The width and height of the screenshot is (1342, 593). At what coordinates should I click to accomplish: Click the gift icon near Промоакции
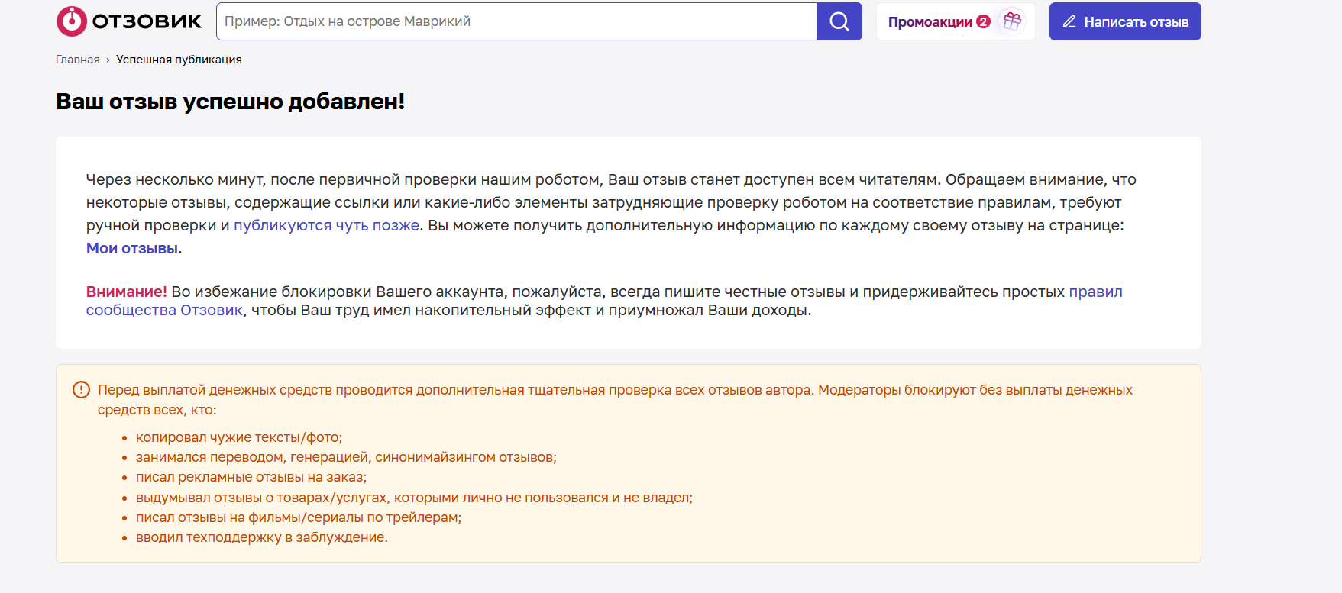pyautogui.click(x=1012, y=21)
